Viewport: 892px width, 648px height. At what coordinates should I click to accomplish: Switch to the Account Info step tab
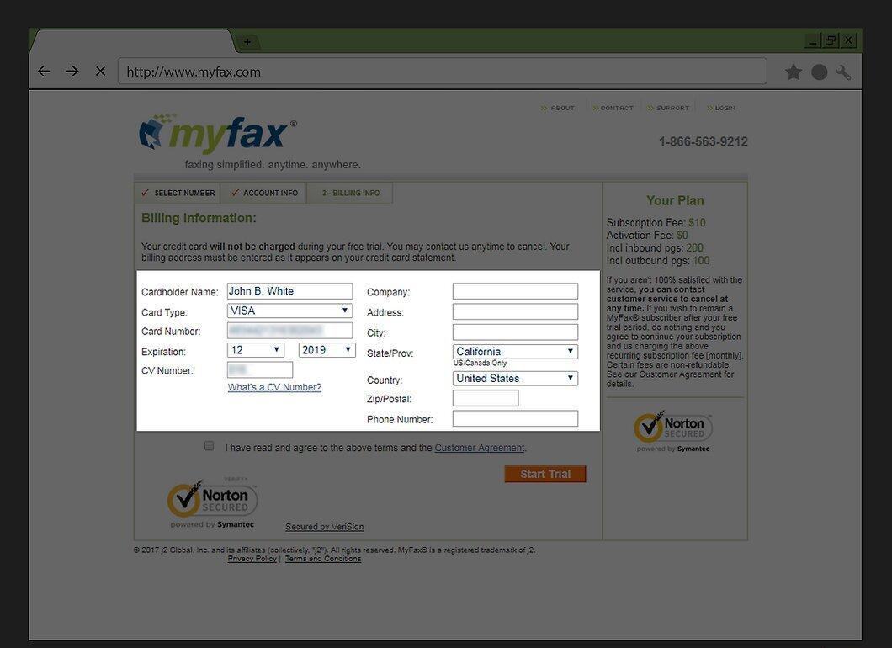[264, 193]
